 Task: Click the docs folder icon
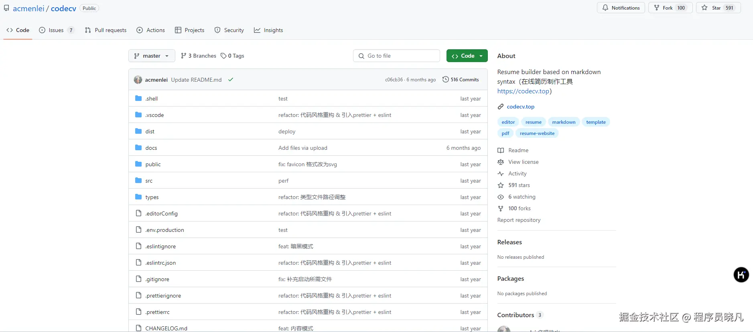pyautogui.click(x=138, y=148)
